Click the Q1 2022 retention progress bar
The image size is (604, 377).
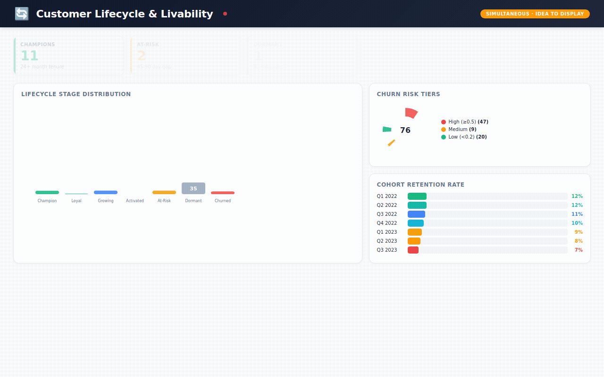click(x=417, y=197)
